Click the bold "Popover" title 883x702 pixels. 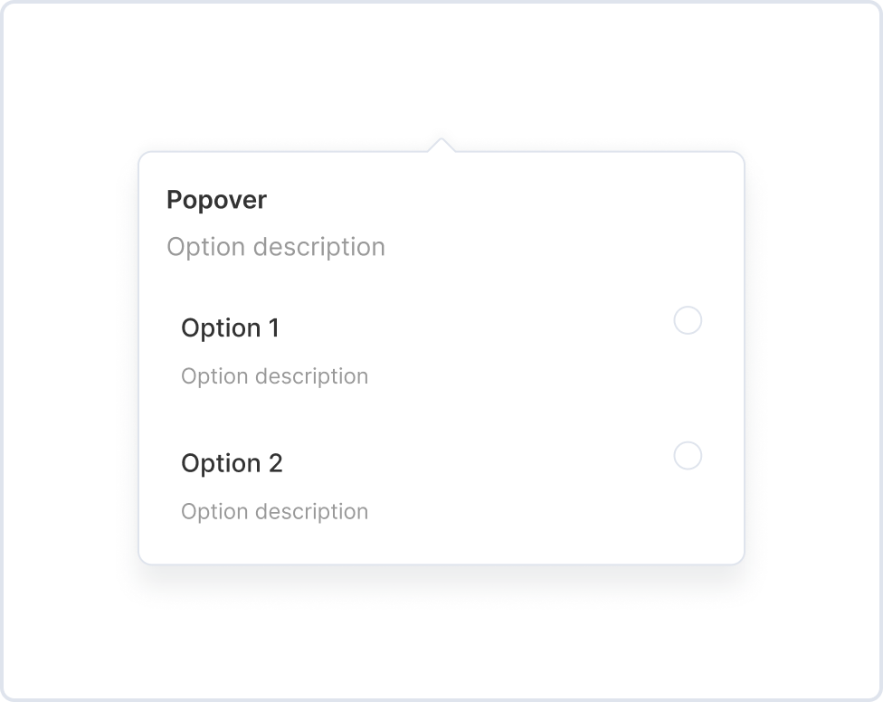click(216, 200)
